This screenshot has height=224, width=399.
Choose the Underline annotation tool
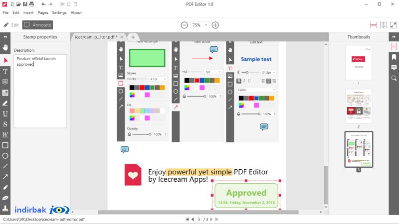tap(5, 113)
